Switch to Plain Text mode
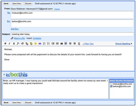Viewport: 136px width, 106px height. tap(88, 44)
